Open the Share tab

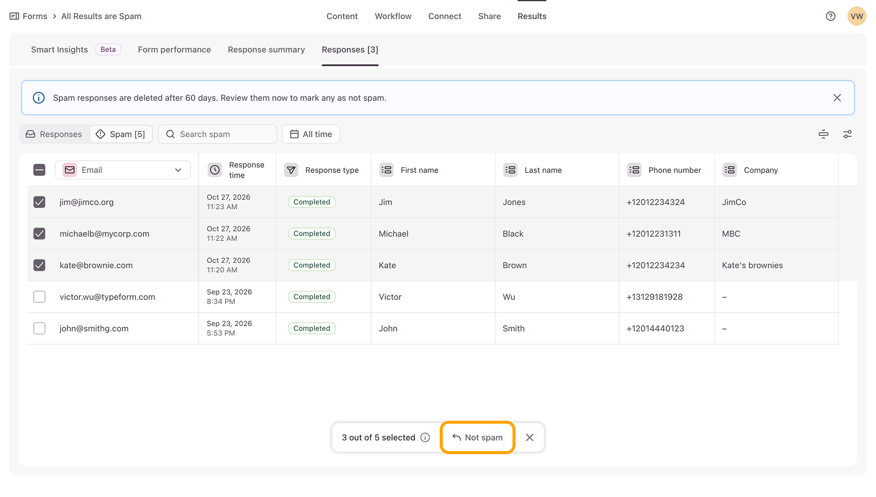pyautogui.click(x=489, y=16)
